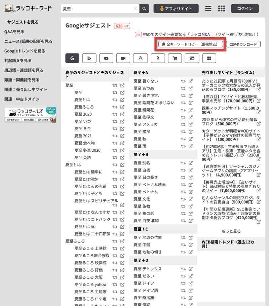Open the hamburger menu in header
This screenshot has width=269, height=306.
[208, 9]
